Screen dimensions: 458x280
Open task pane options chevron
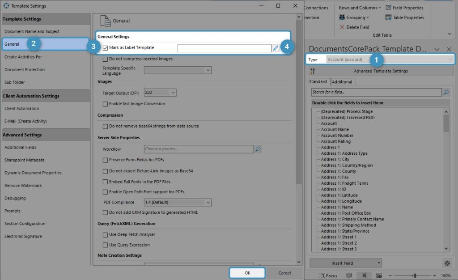coord(437,49)
